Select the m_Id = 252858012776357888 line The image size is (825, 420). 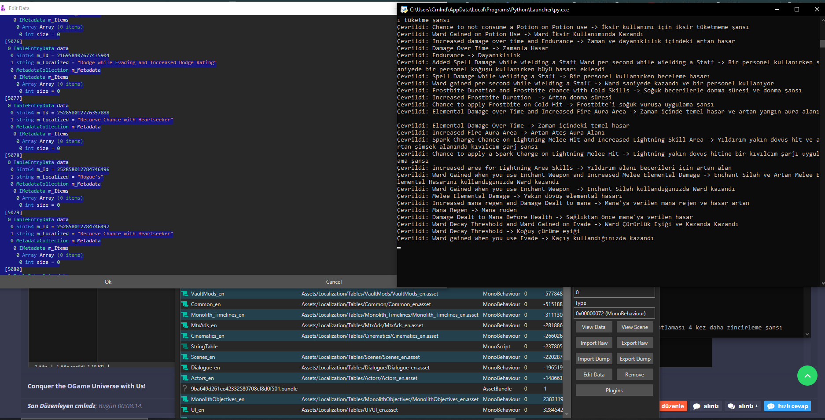[x=59, y=113]
